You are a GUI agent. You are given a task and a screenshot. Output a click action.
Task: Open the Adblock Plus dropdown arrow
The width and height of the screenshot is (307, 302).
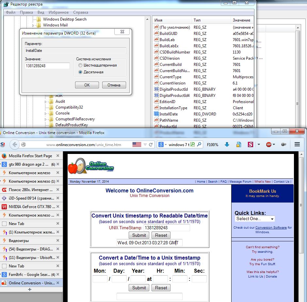(x=274, y=145)
